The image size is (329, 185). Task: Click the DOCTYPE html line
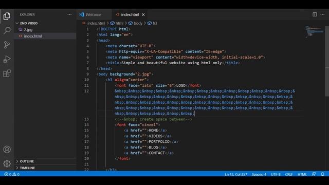(x=113, y=29)
